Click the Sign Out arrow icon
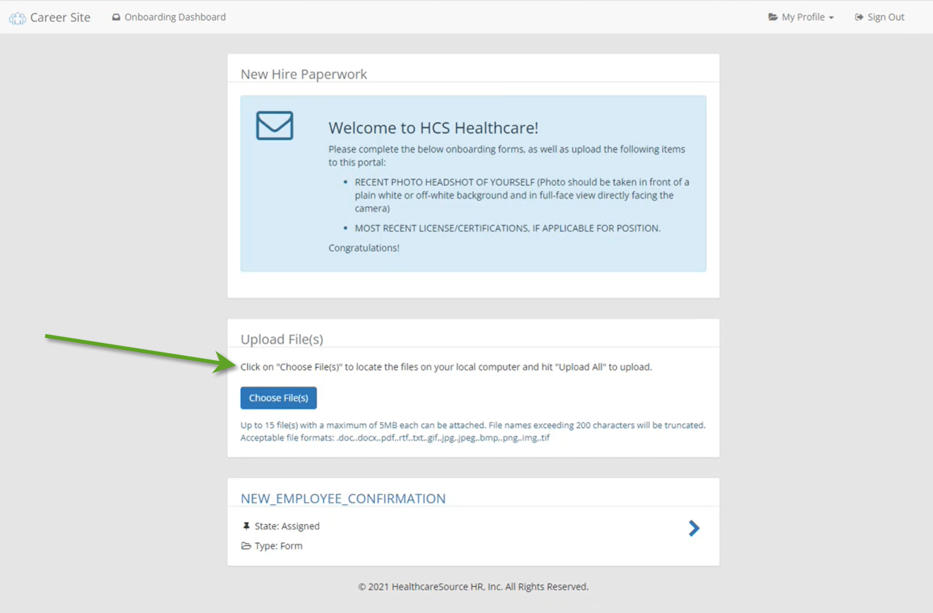This screenshot has height=613, width=933. [x=859, y=17]
